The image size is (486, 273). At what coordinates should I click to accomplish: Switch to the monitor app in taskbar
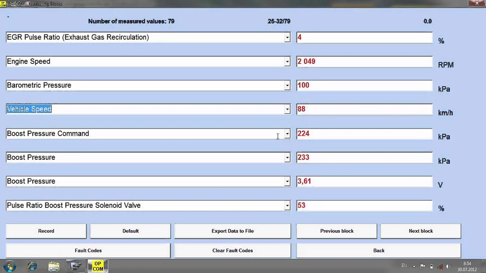(x=76, y=266)
